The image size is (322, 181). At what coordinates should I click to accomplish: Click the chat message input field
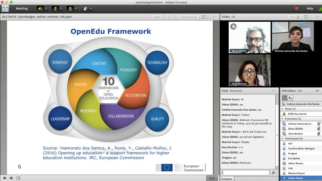pos(245,172)
